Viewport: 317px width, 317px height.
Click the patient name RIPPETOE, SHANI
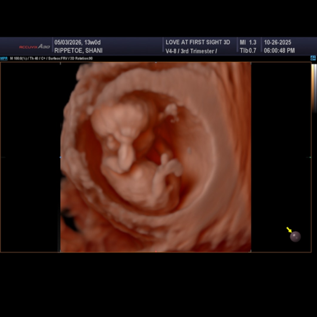[78, 51]
